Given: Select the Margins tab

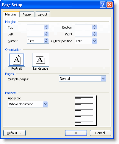Looking at the screenshot, I should pos(11,14).
